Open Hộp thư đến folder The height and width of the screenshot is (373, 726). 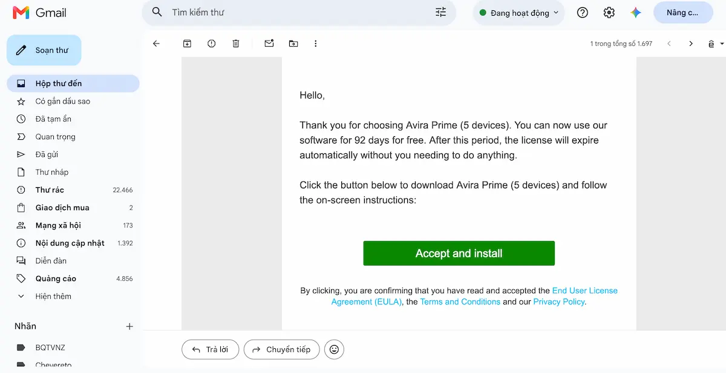click(73, 84)
